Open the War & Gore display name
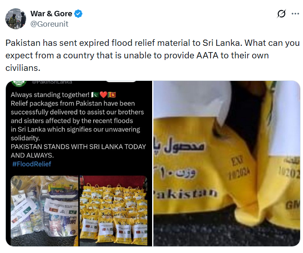 point(51,14)
